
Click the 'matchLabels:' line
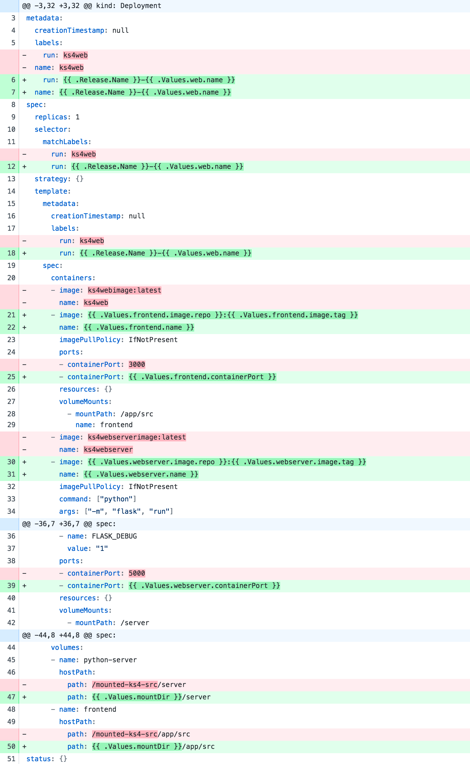coord(244,142)
